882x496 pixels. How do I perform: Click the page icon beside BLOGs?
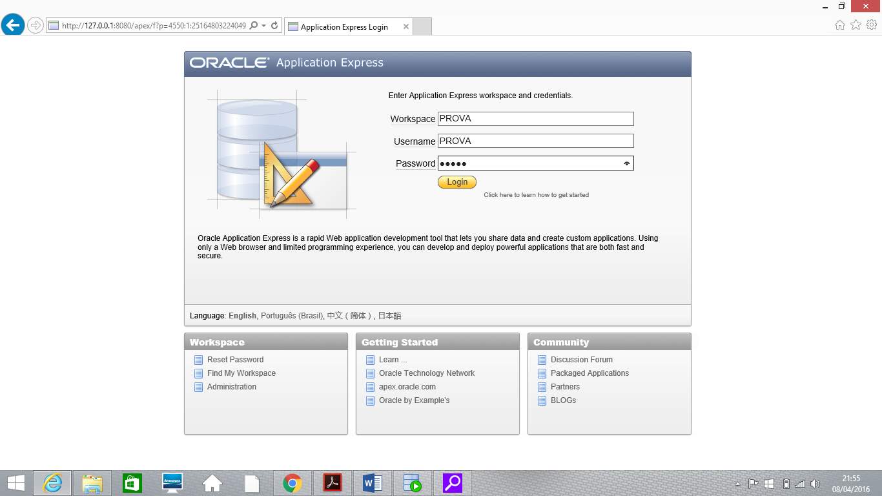pyautogui.click(x=542, y=400)
